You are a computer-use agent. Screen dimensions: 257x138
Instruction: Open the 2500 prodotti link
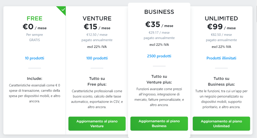[x=159, y=56]
